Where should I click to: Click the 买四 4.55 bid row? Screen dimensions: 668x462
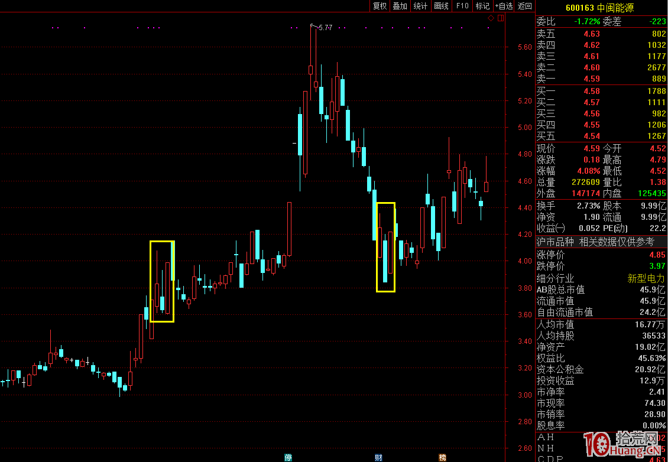(x=601, y=125)
